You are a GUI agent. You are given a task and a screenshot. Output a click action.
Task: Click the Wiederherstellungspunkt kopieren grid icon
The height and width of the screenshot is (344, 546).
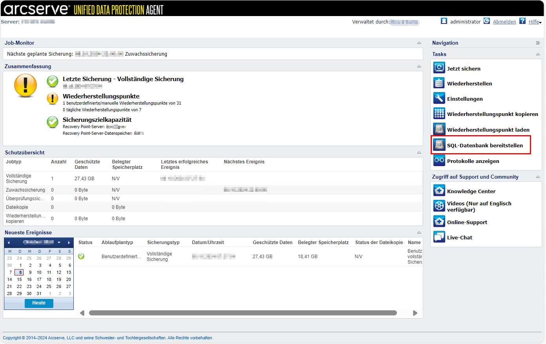(439, 114)
